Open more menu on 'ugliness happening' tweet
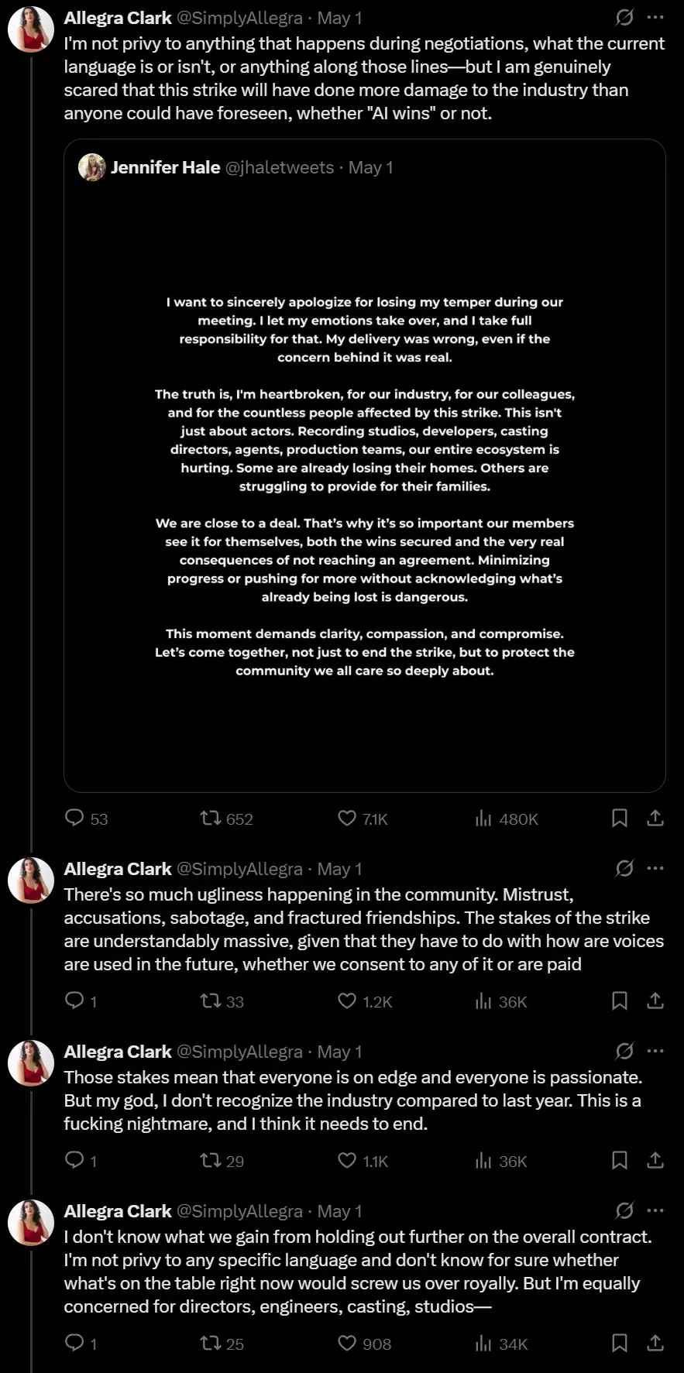The image size is (684, 1373). pos(655,868)
